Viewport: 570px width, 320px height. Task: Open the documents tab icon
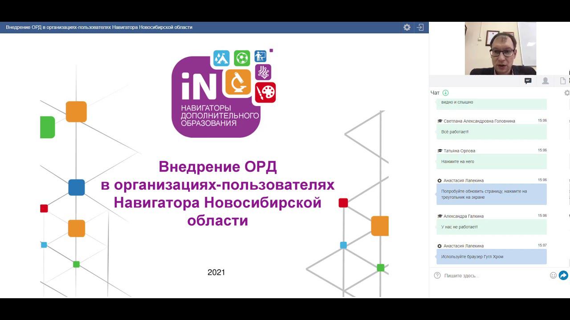coord(563,81)
